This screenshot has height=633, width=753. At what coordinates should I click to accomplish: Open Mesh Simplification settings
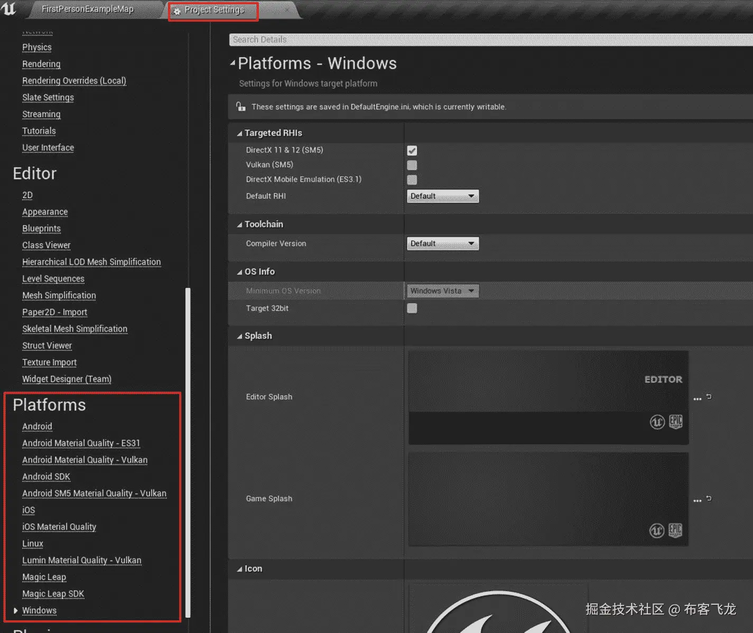(x=59, y=295)
